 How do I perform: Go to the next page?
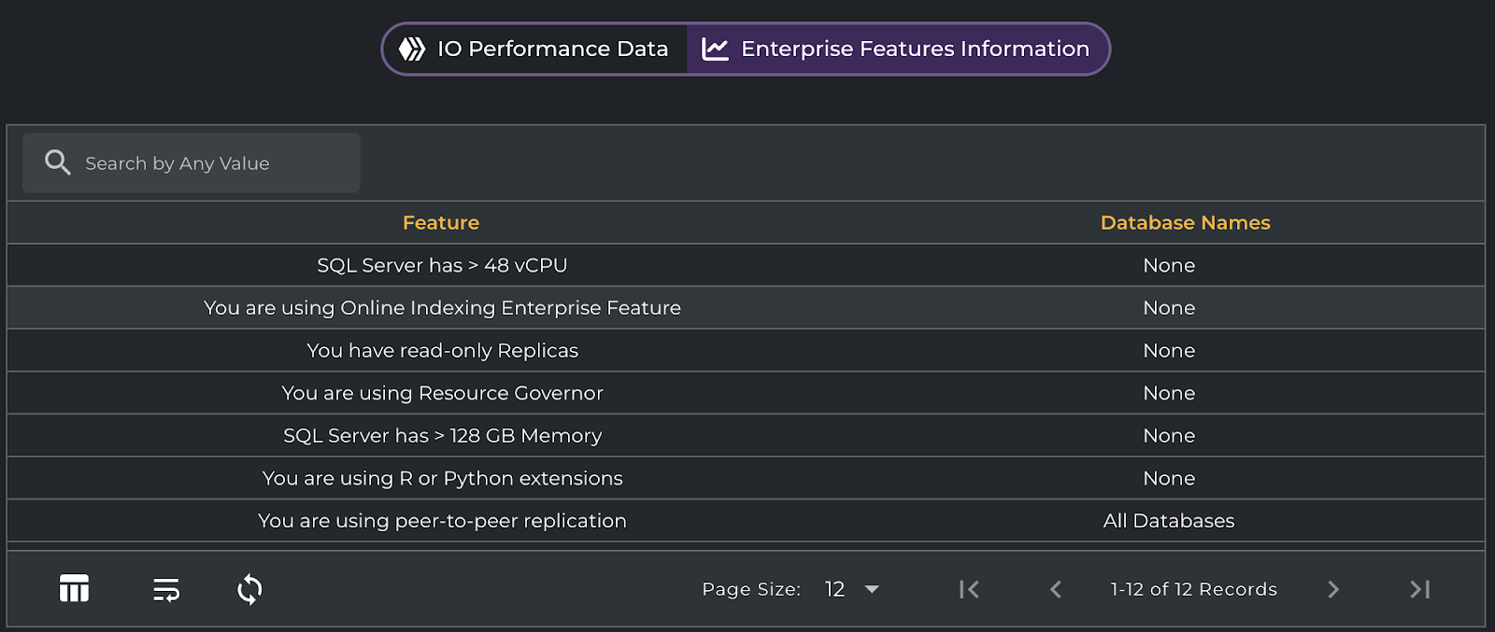[x=1333, y=589]
